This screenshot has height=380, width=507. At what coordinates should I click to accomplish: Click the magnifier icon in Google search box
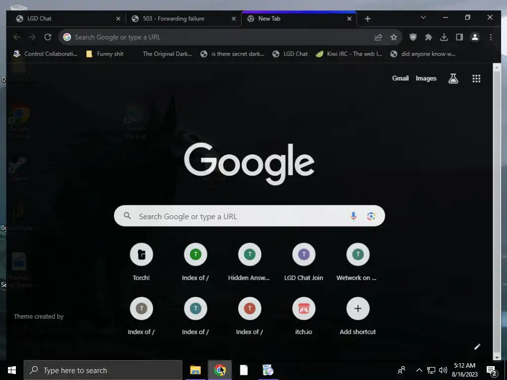coord(127,216)
